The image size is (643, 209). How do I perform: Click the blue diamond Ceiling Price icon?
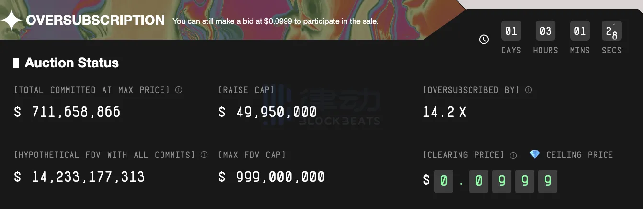click(x=535, y=155)
